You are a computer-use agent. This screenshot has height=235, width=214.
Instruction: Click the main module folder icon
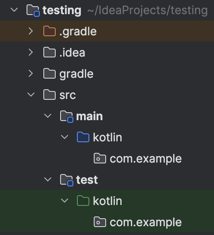(x=67, y=117)
